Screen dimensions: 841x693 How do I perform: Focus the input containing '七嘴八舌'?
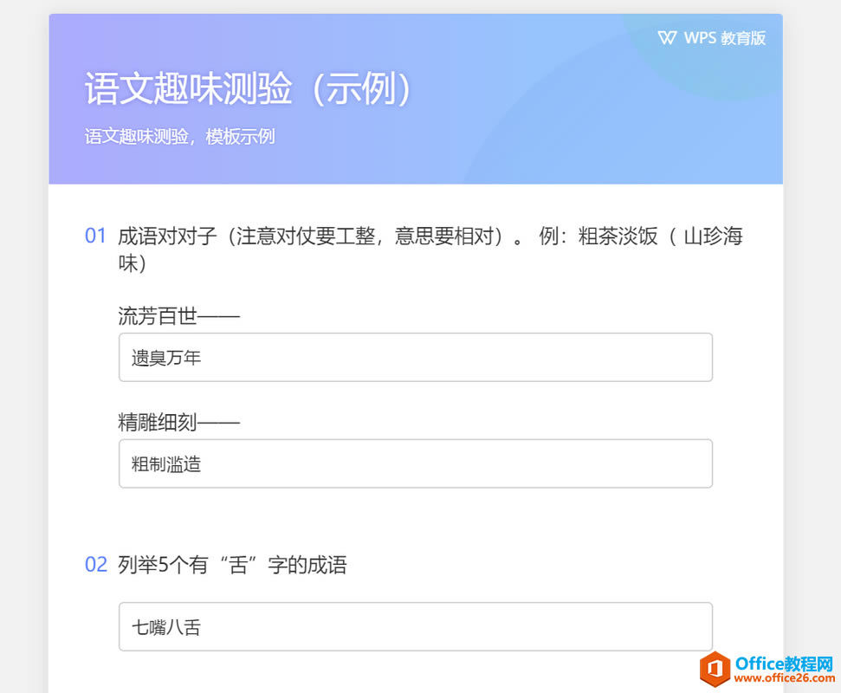pos(416,626)
